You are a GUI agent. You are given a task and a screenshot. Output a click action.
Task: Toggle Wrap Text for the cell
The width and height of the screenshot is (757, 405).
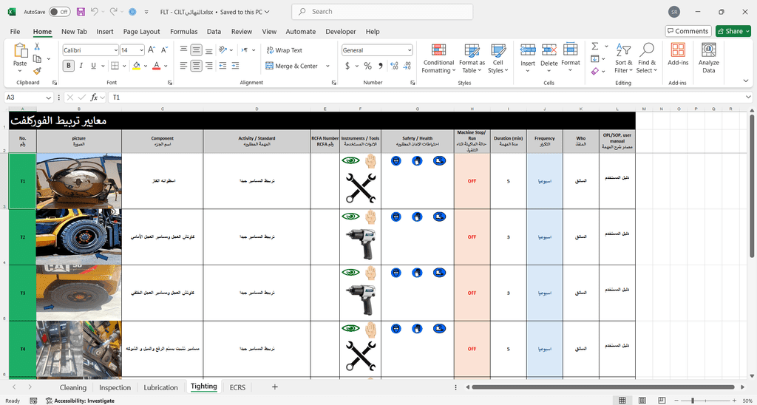(x=283, y=50)
